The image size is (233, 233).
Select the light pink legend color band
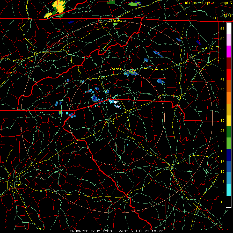[x=229, y=40]
